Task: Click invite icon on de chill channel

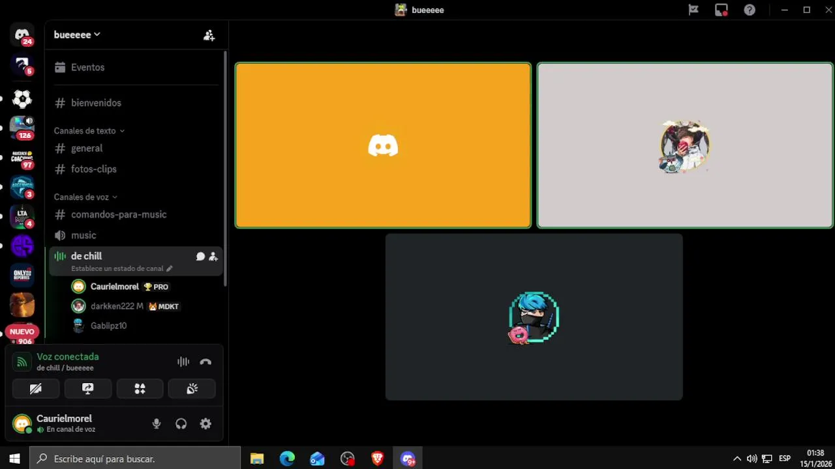Action: click(213, 257)
